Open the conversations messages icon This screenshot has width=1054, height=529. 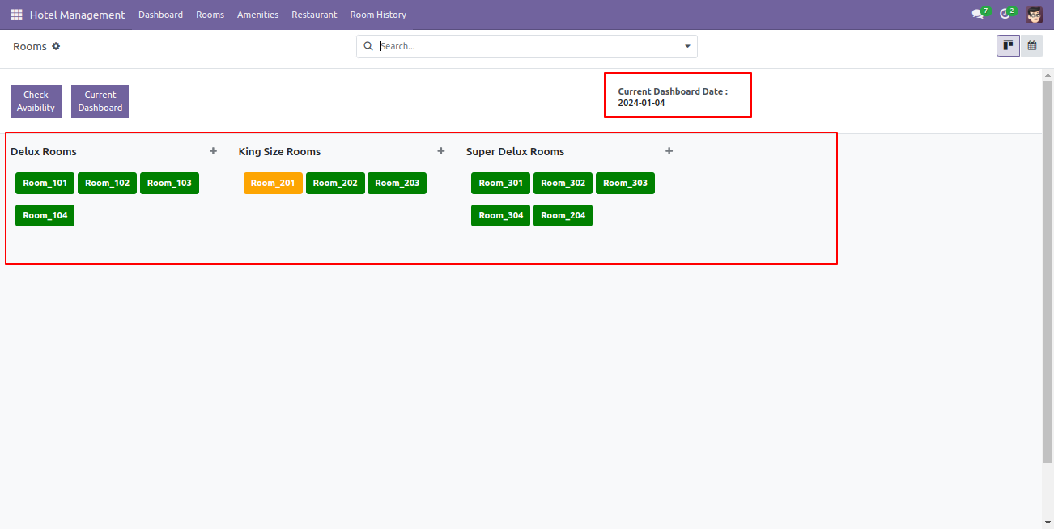tap(979, 15)
